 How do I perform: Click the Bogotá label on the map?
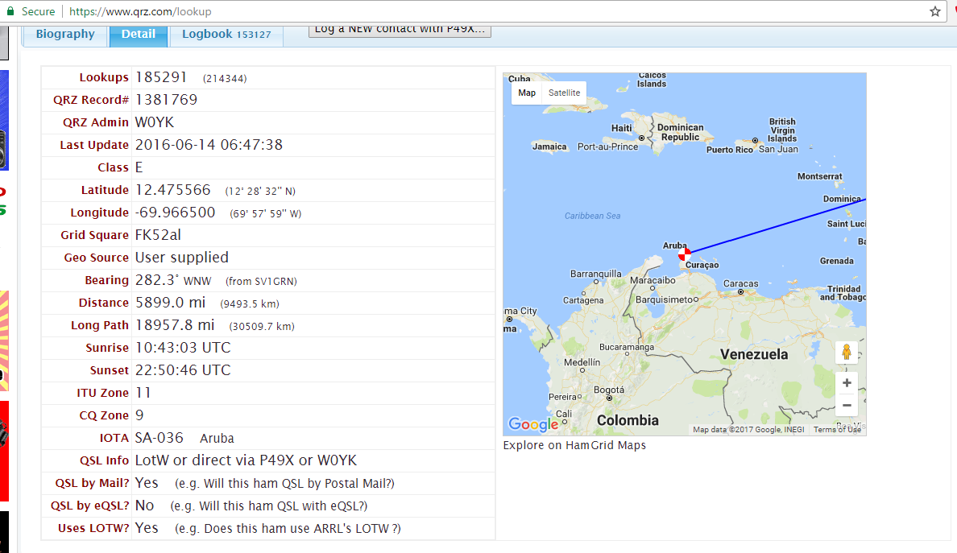click(x=608, y=390)
